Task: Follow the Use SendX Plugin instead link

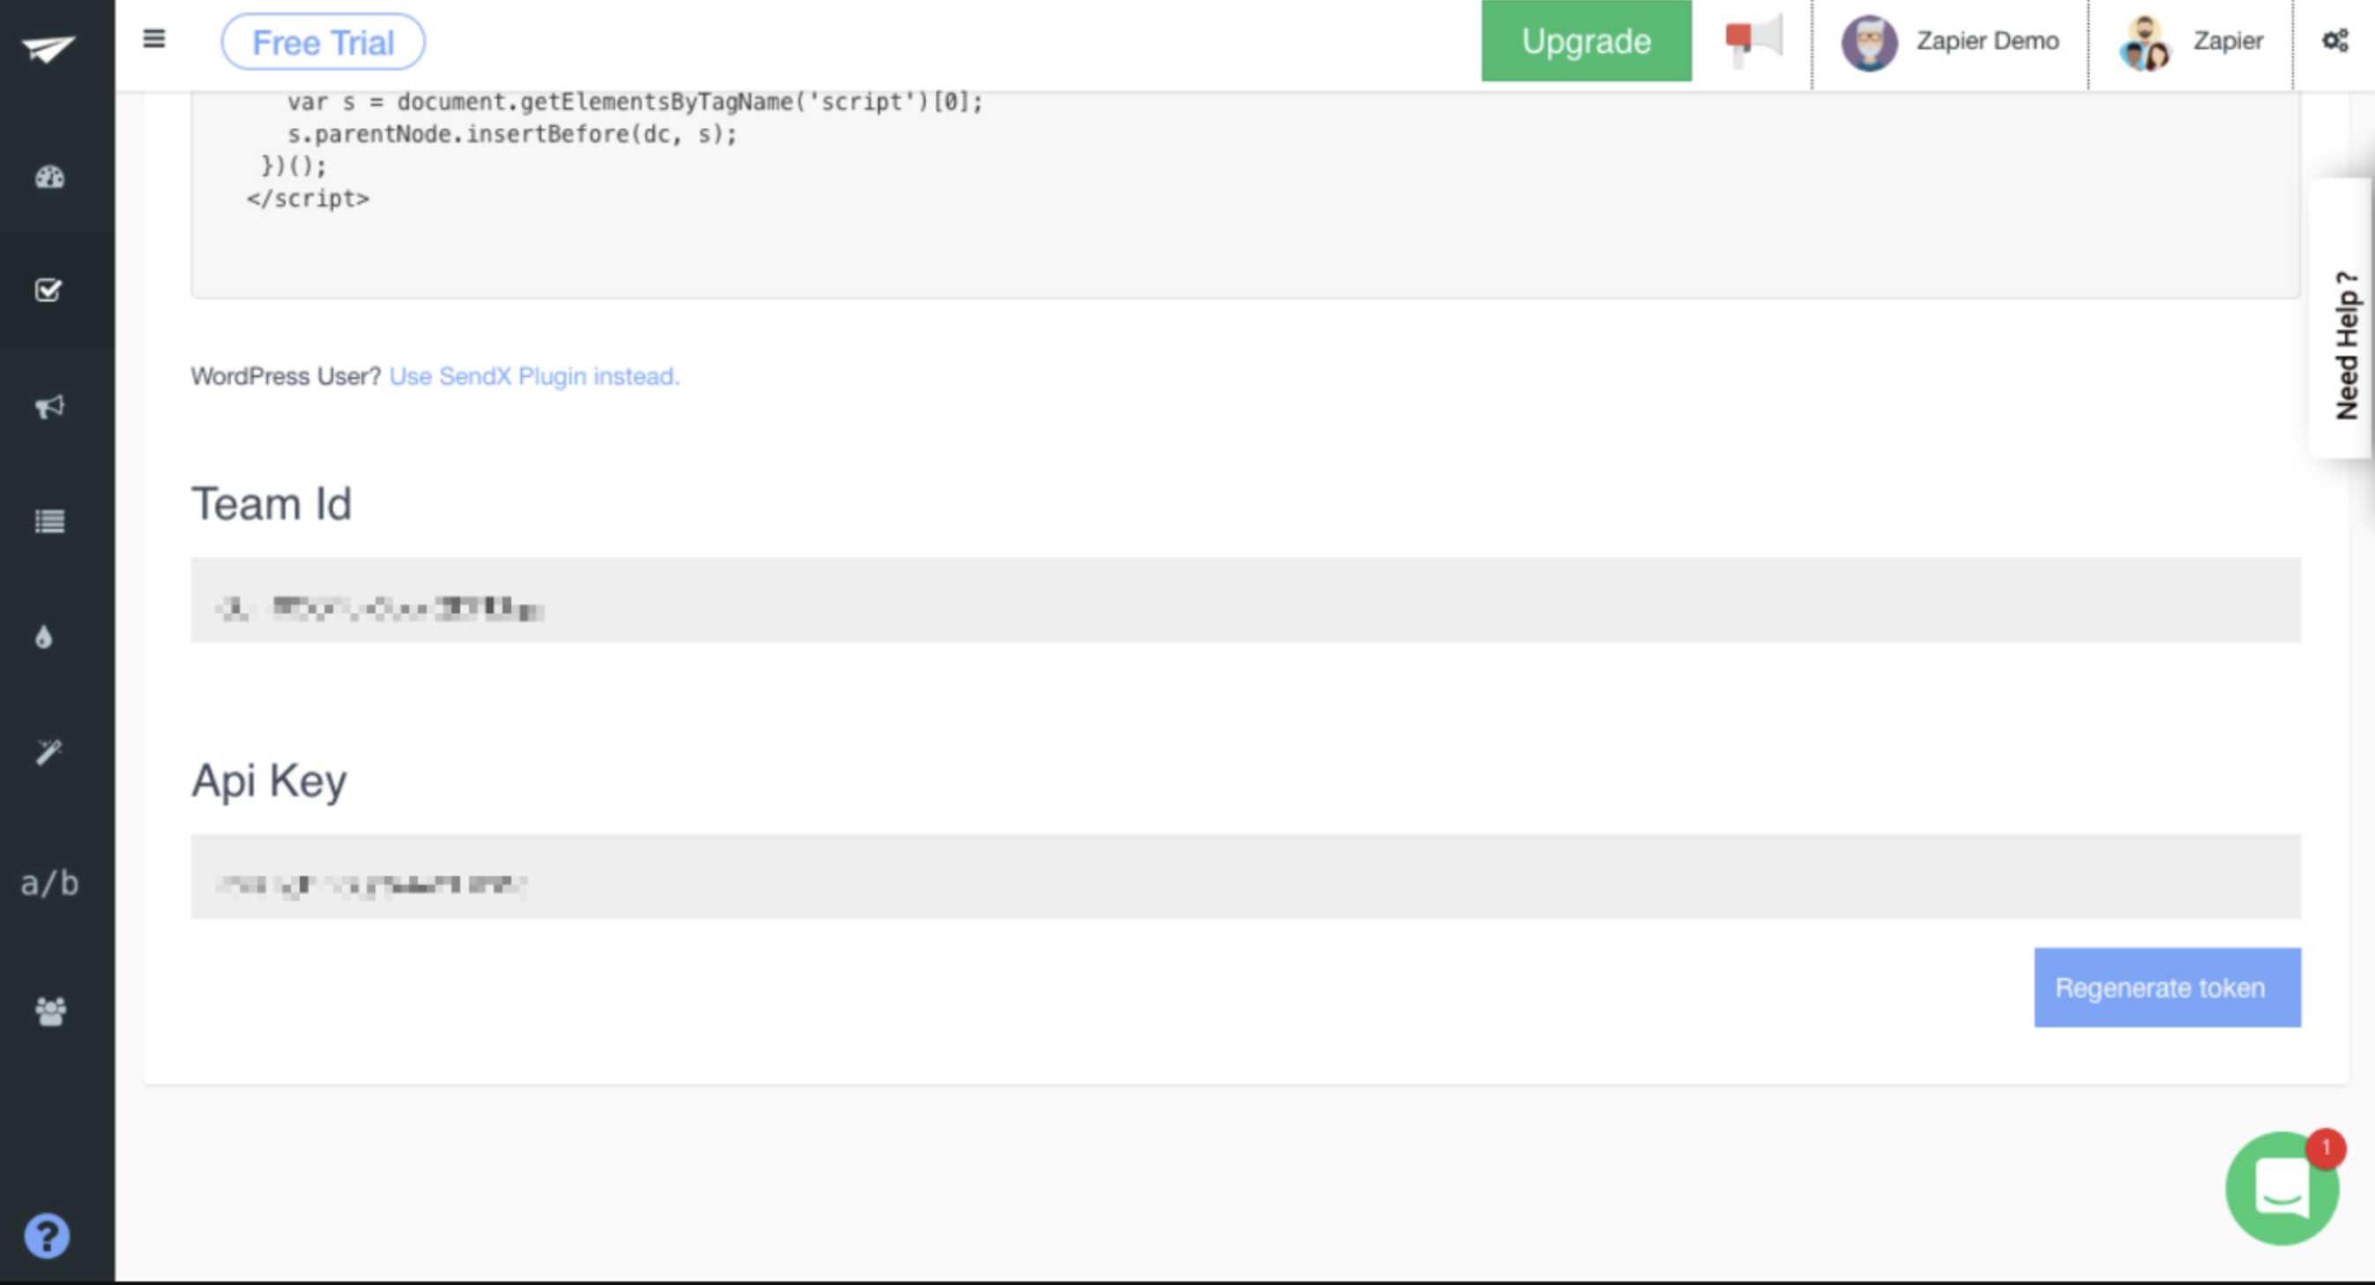Action: (x=534, y=376)
